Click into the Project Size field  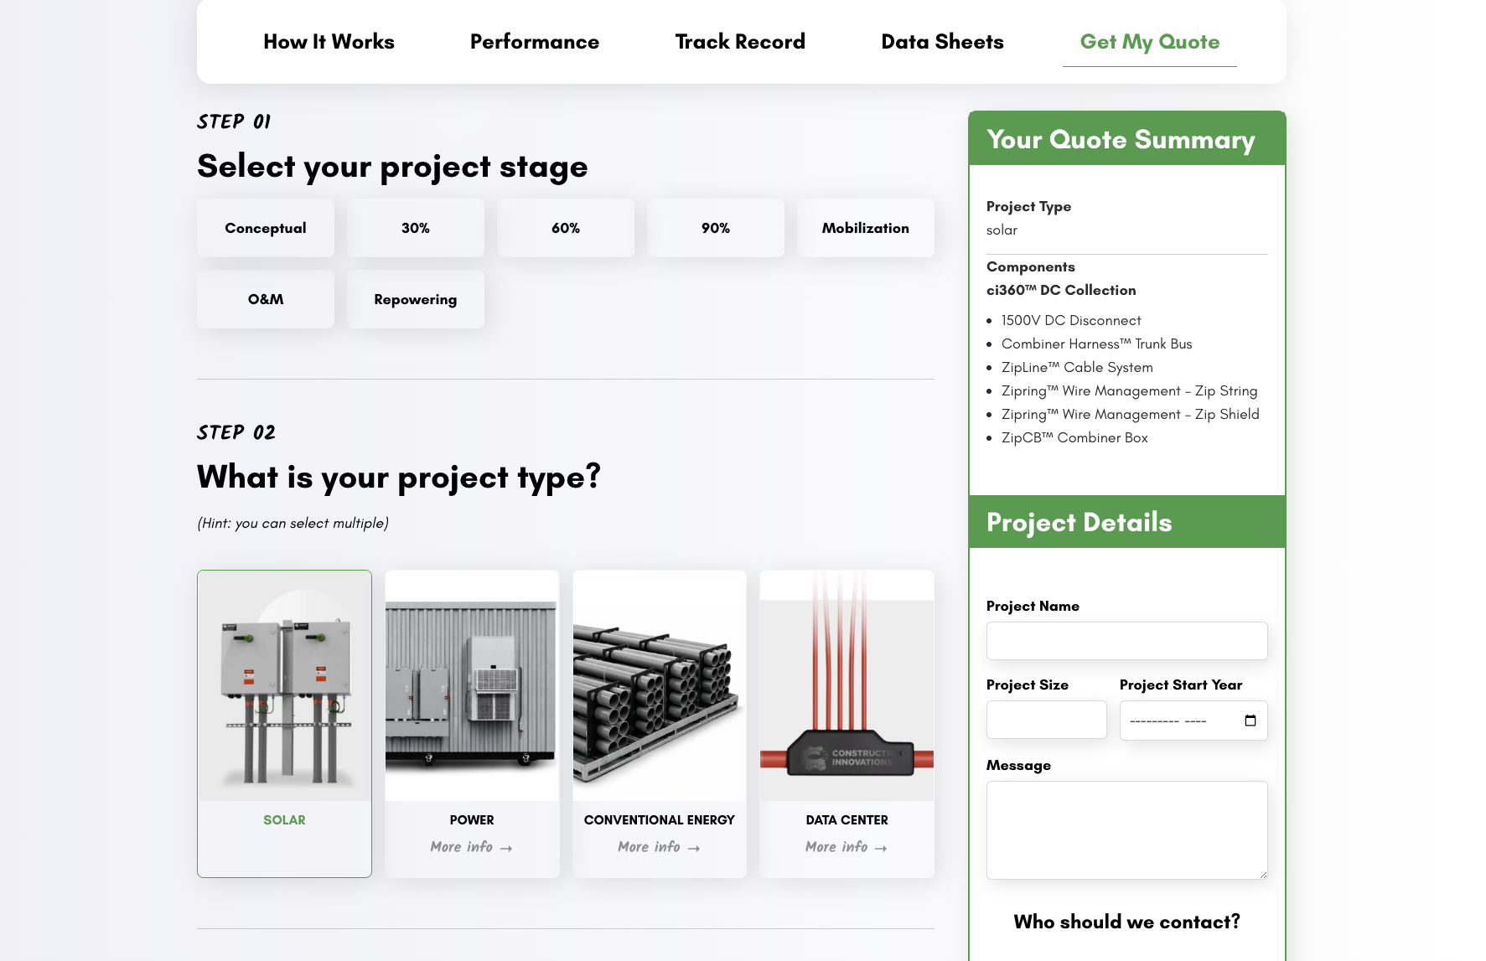coord(1046,720)
